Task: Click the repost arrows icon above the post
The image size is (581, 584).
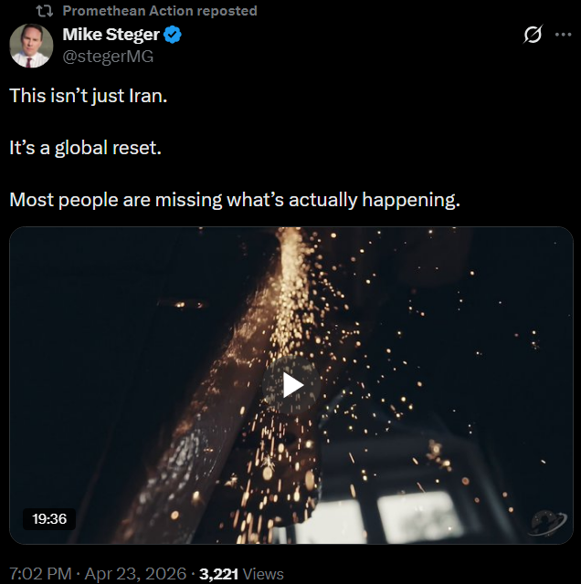Action: [45, 11]
